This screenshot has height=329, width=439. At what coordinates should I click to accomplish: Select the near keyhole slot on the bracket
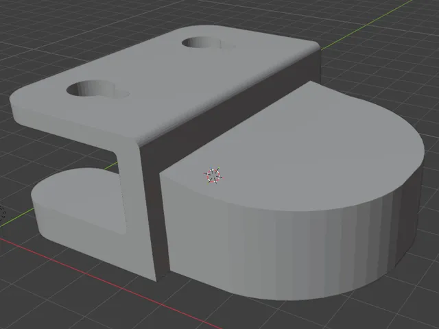pos(97,90)
